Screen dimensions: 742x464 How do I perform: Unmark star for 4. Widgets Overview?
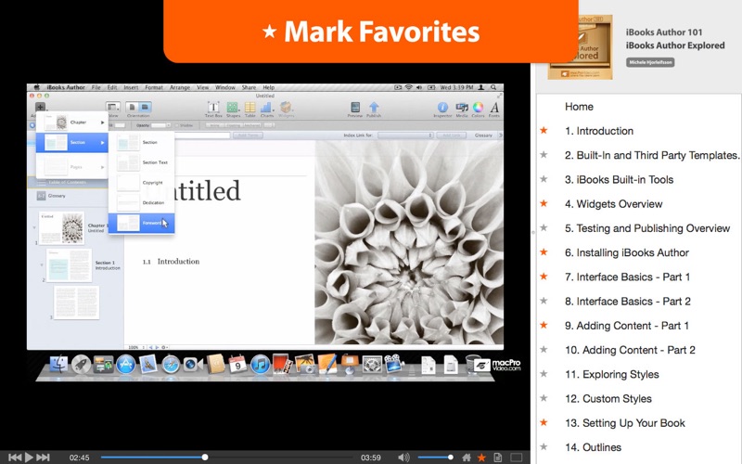point(544,203)
